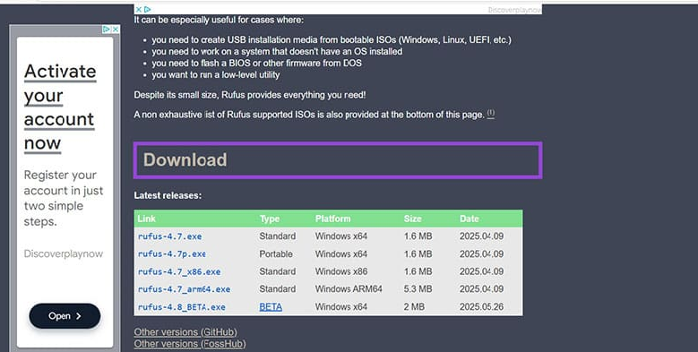Click the top banner AdChoices arrow icon
Screen dimensions: 698x352
(x=147, y=9)
